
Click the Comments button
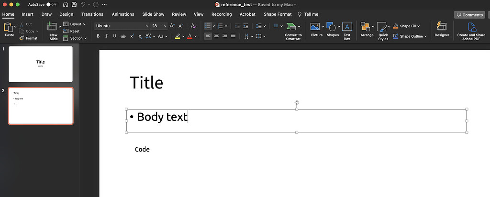(469, 15)
